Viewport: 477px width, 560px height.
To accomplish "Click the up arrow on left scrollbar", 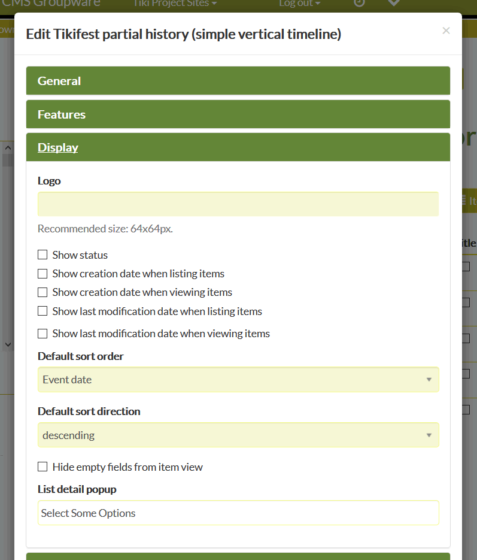I will [8, 147].
